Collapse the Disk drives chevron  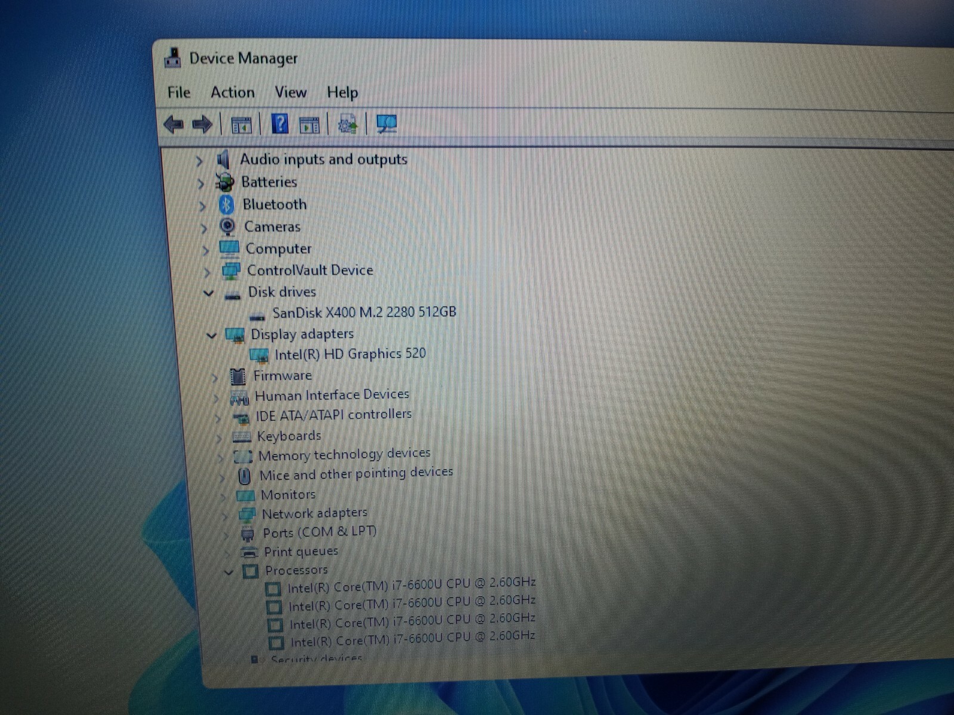click(x=209, y=293)
